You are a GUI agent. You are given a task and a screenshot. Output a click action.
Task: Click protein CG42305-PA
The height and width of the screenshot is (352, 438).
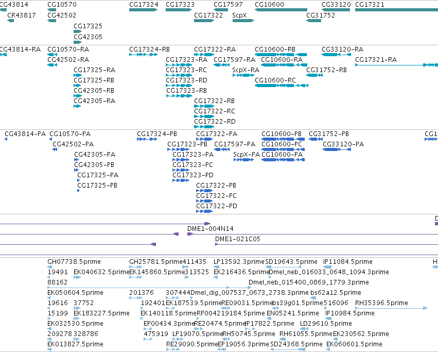95,155
